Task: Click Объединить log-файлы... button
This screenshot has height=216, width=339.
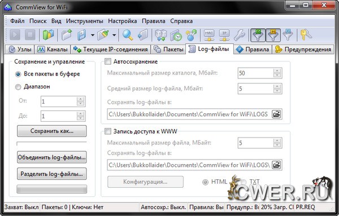Action: click(51, 157)
